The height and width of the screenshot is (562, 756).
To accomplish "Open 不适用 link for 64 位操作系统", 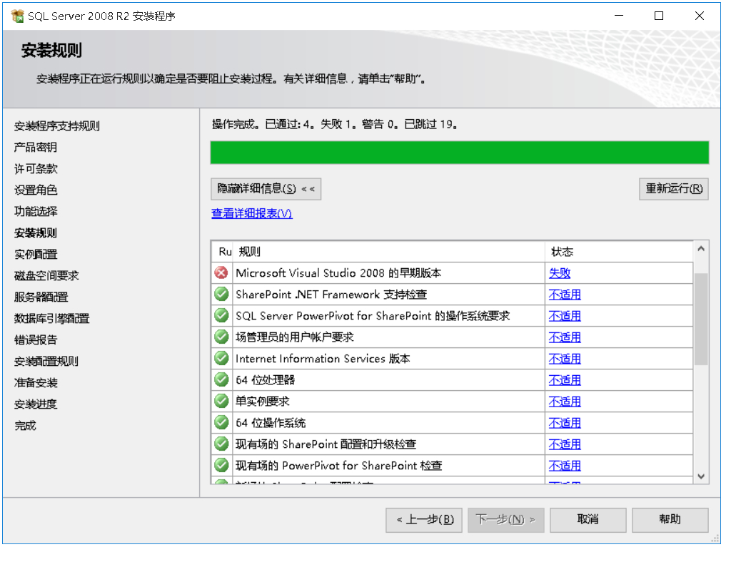I will (x=565, y=423).
